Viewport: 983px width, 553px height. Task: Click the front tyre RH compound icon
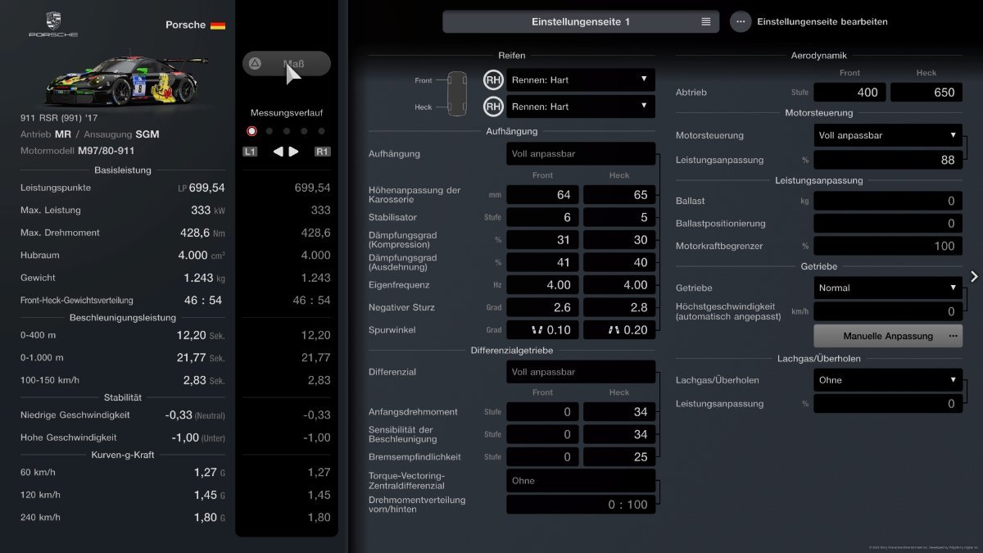[493, 80]
